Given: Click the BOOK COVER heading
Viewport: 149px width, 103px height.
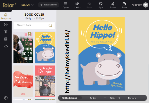Looking at the screenshot, I should (34, 15).
